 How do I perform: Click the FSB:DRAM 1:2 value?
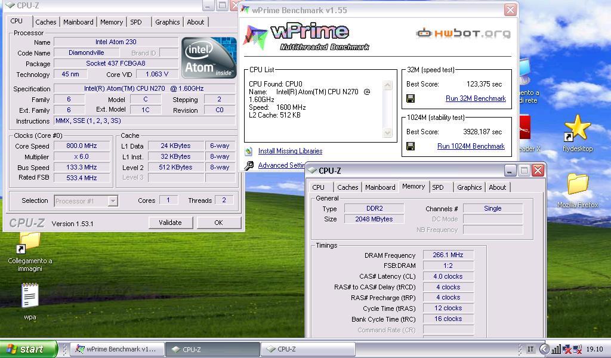click(448, 266)
